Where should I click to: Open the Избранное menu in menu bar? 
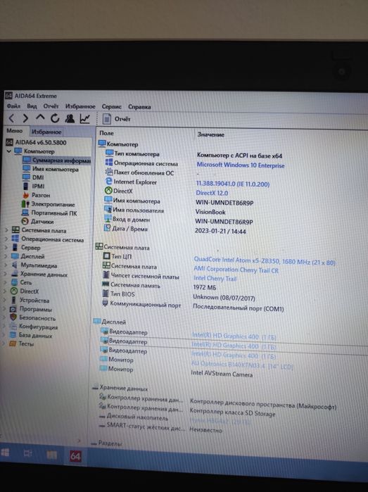(x=80, y=107)
